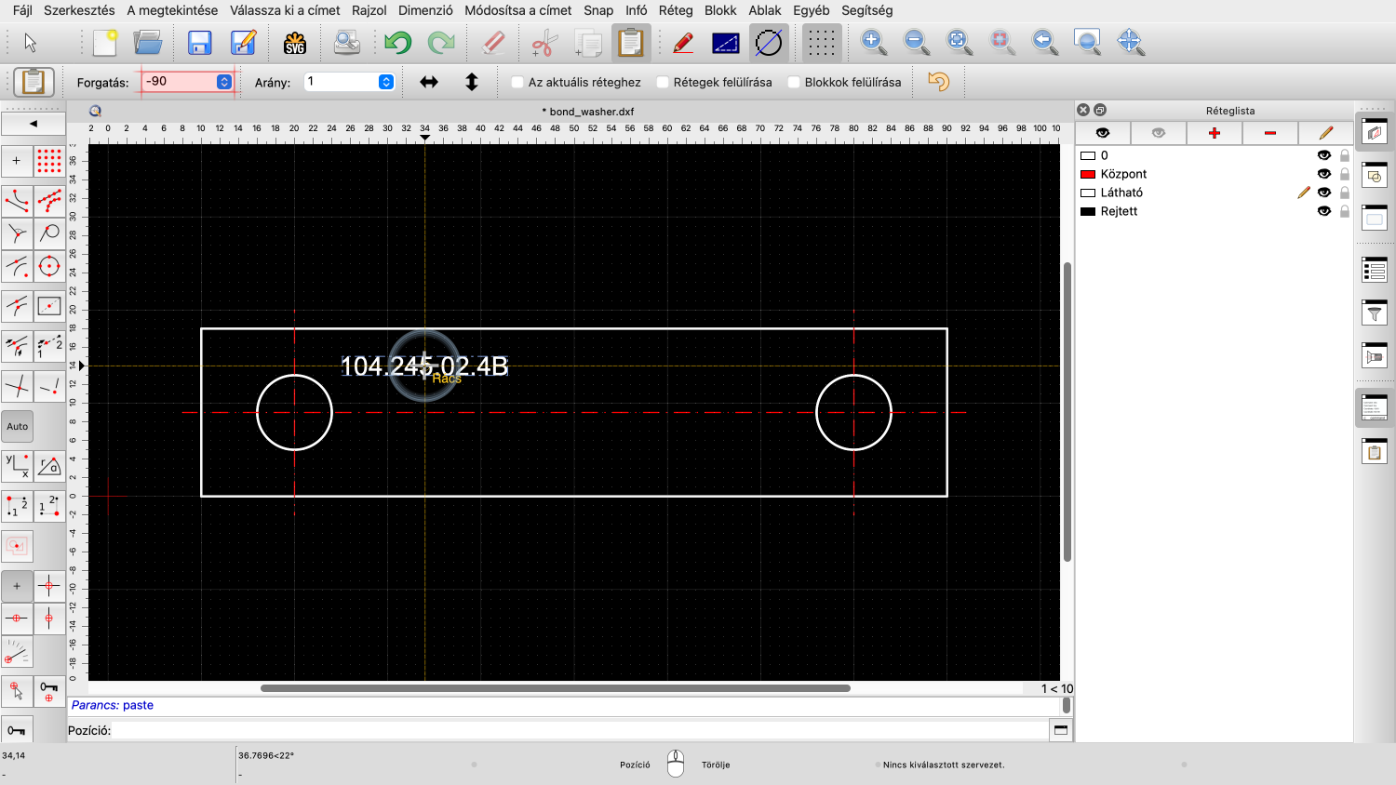Screen dimensions: 1396x785
Task: Click horizontal mirror flip arrow icon
Action: (x=429, y=82)
